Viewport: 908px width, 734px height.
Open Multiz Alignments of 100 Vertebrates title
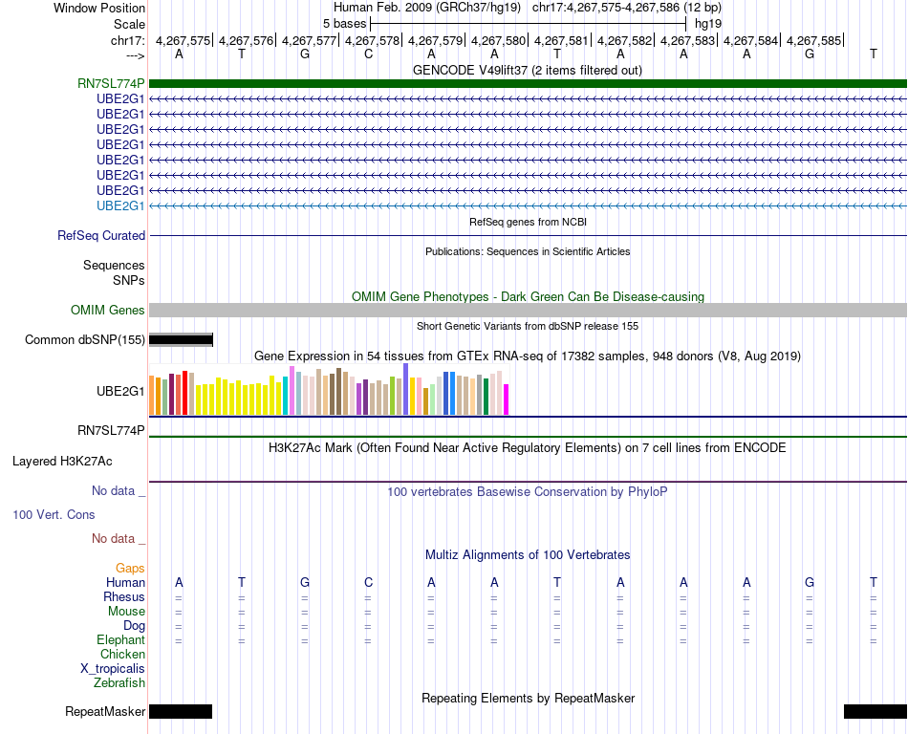point(528,554)
